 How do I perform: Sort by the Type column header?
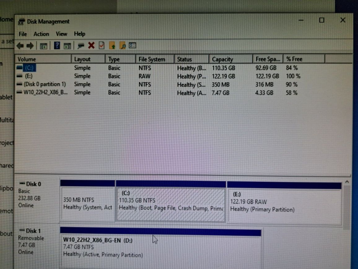[120, 59]
